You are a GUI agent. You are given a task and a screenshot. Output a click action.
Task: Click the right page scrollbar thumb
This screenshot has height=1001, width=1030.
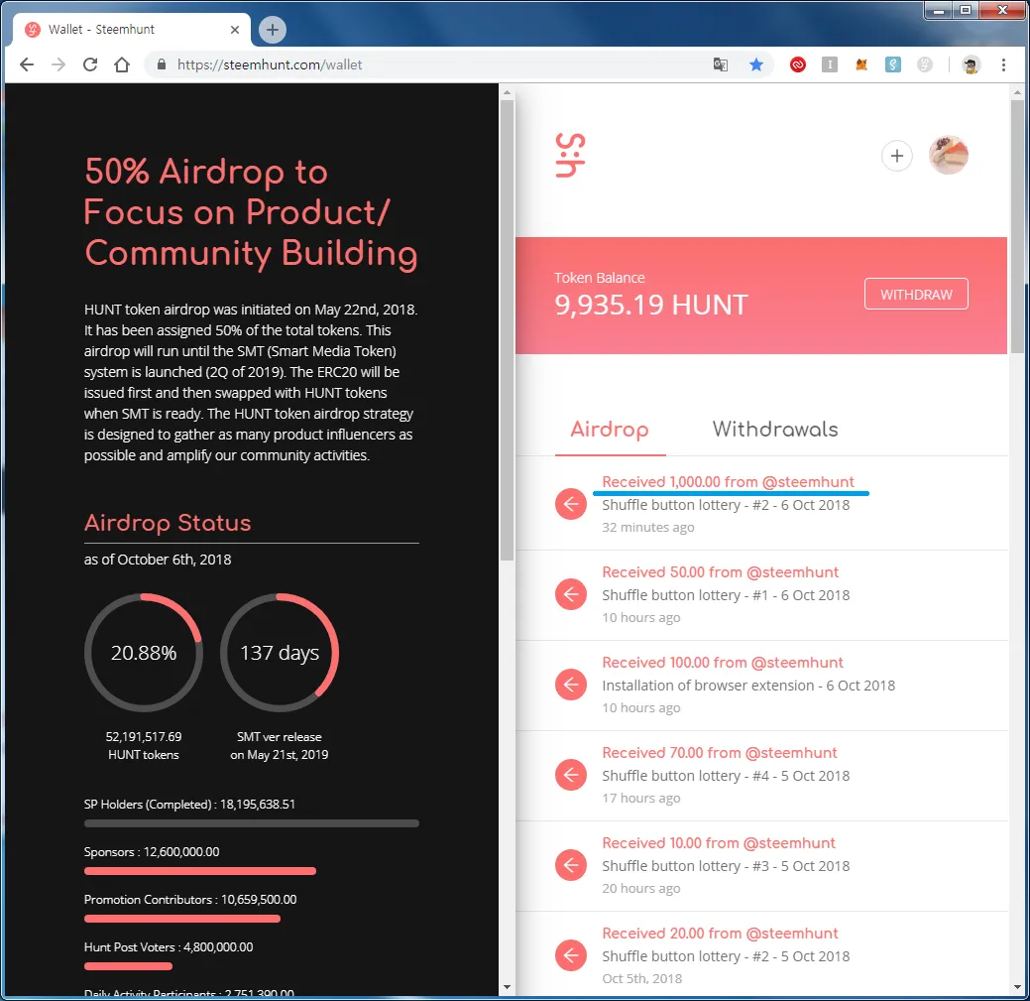click(1017, 227)
